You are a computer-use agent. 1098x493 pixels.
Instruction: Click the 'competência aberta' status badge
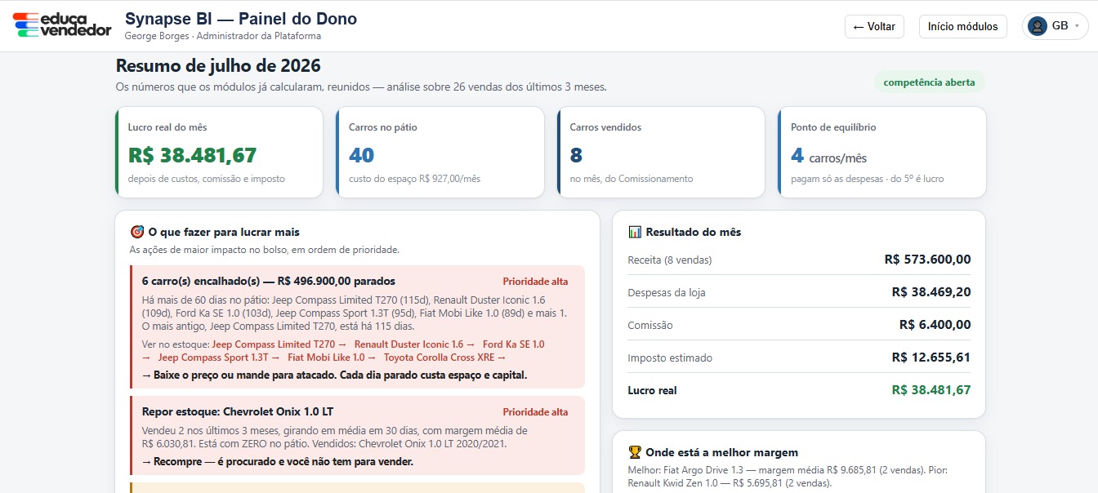(930, 82)
